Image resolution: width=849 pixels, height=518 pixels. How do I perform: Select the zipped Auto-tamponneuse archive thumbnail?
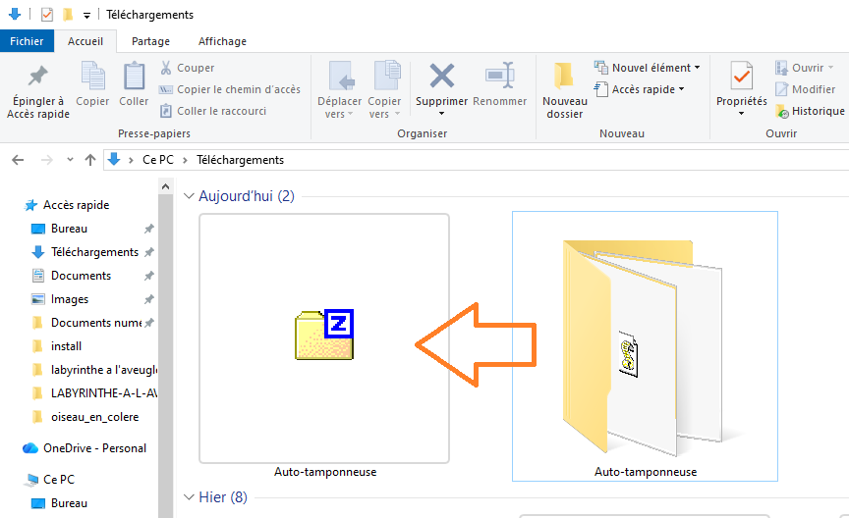324,337
